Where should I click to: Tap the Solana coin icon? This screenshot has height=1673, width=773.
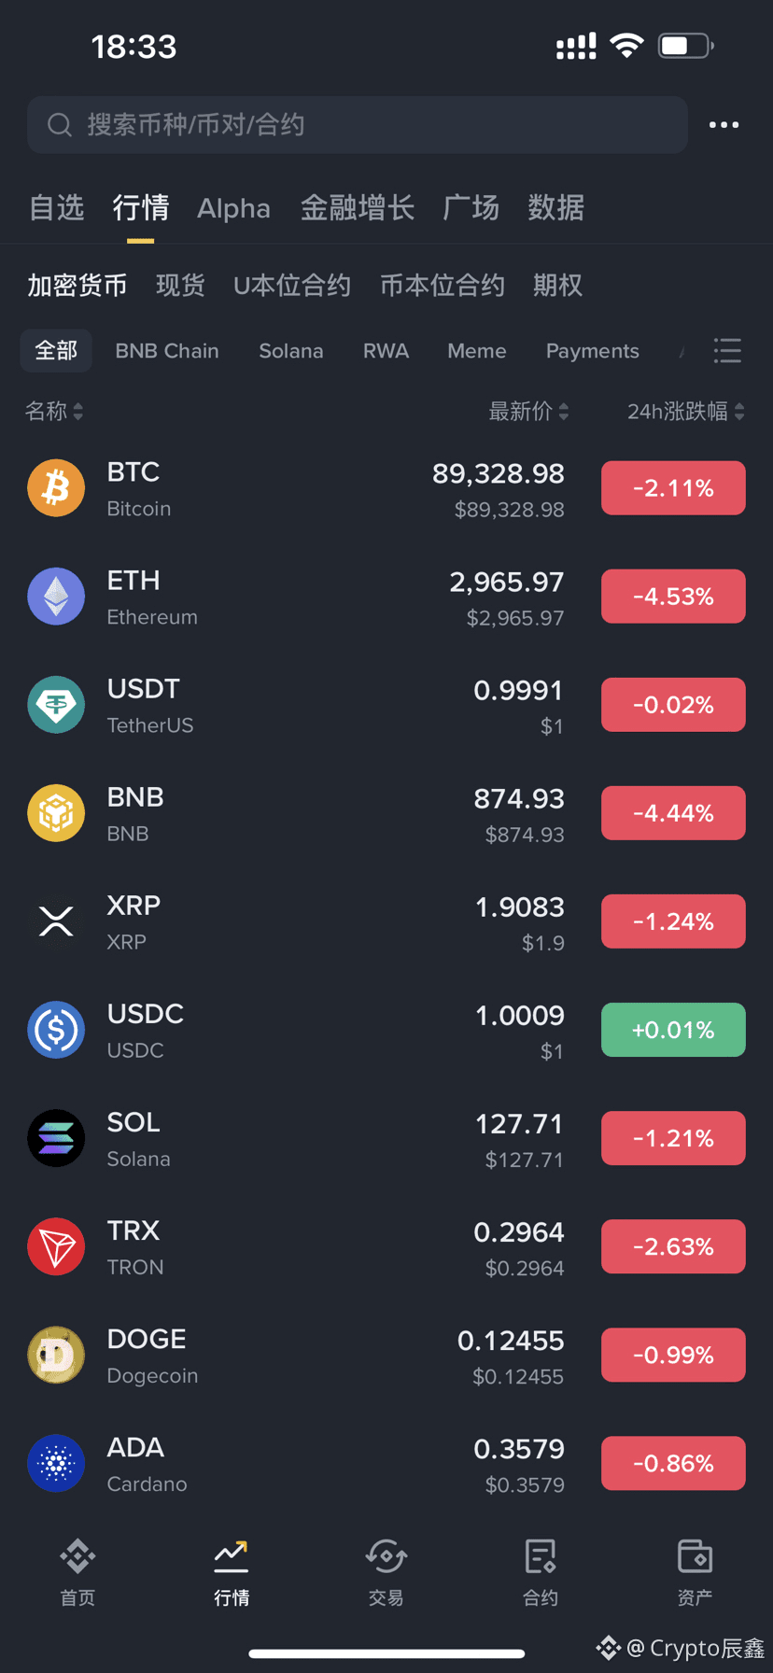(x=56, y=1138)
